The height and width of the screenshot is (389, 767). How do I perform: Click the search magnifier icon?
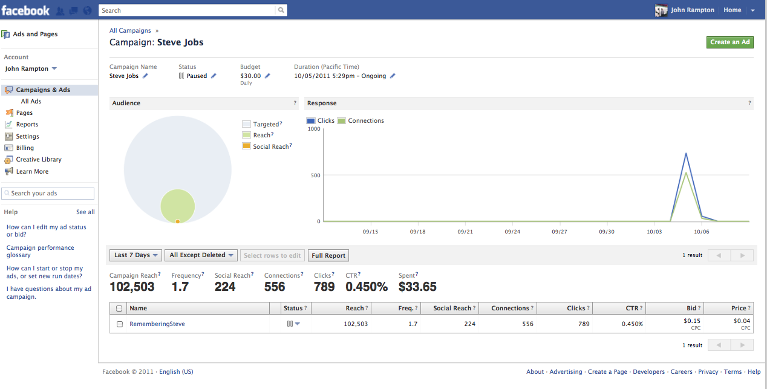coord(281,10)
